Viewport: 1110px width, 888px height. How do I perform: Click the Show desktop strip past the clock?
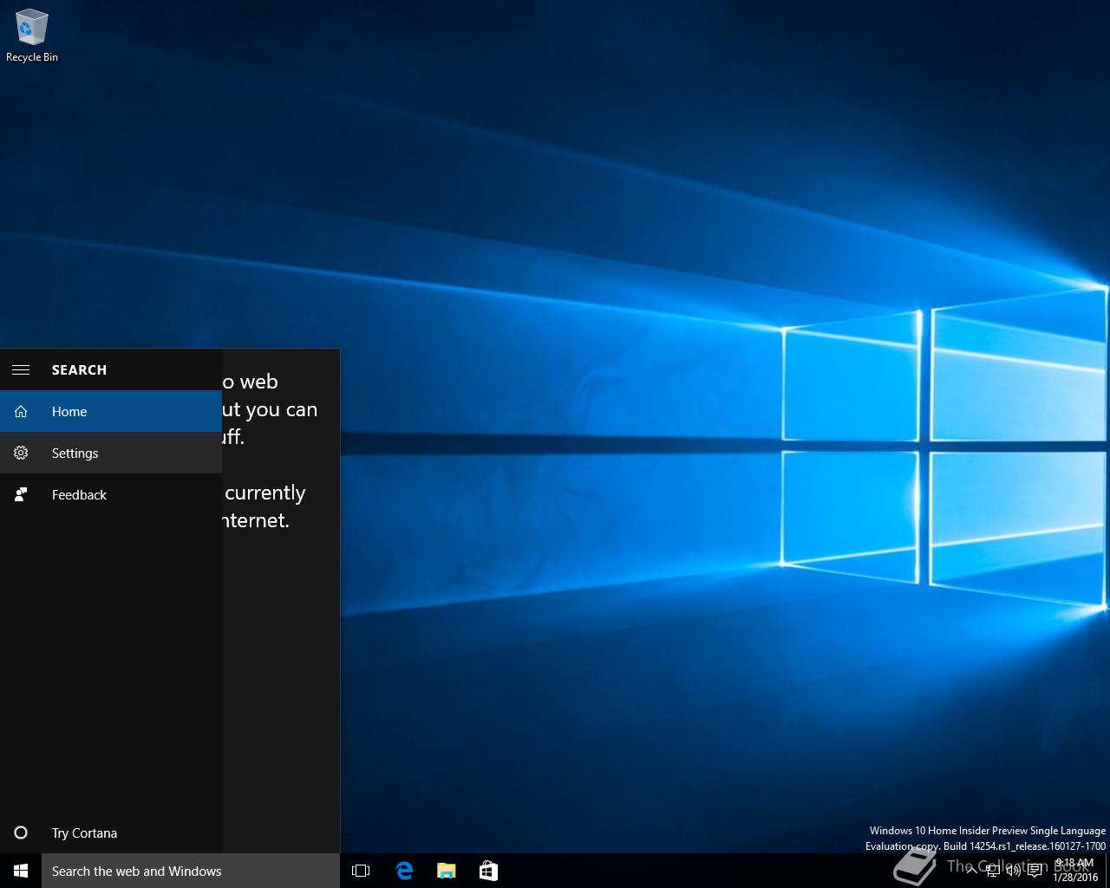(x=1107, y=871)
